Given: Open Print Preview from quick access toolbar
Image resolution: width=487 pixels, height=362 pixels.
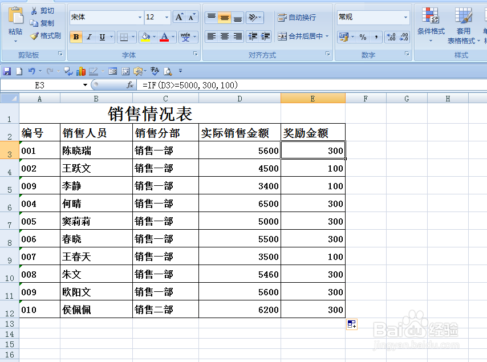Looking at the screenshot, I should [x=169, y=71].
